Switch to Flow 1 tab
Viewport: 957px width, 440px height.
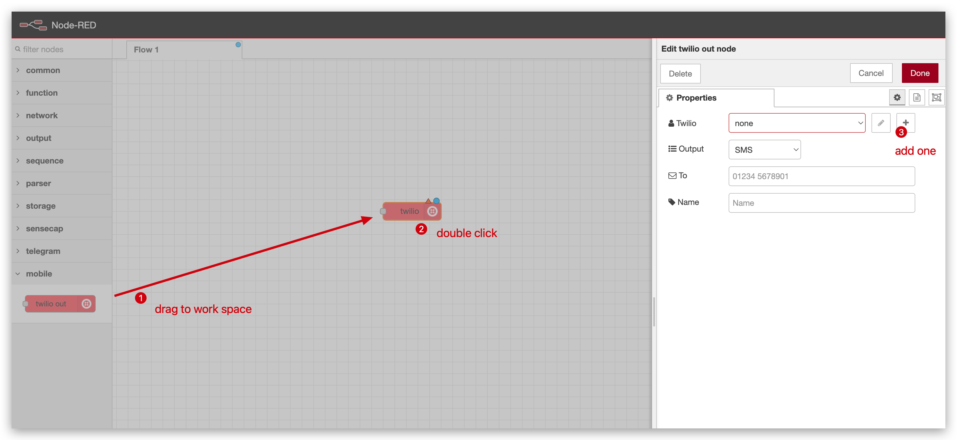pos(184,50)
